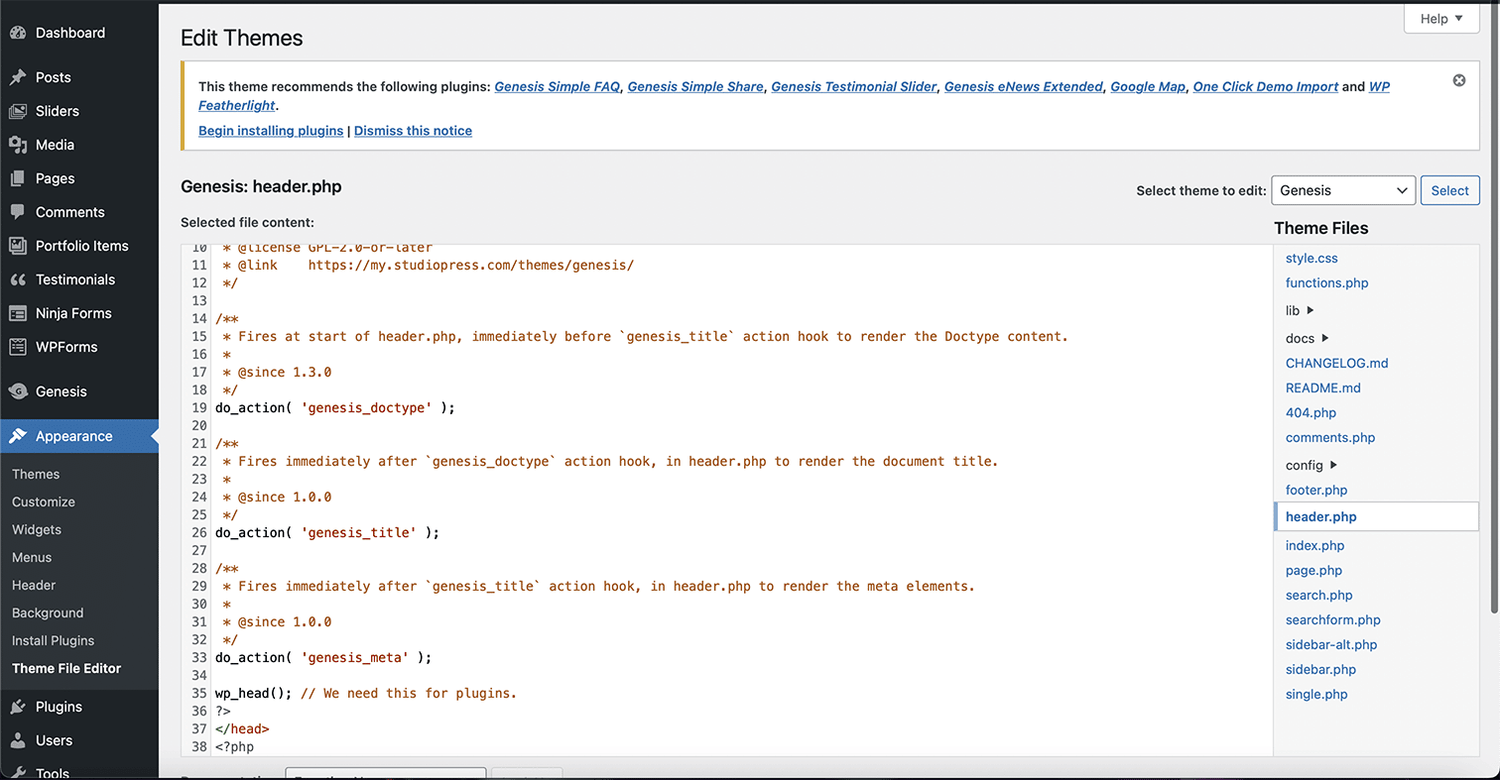This screenshot has width=1500, height=780.
Task: Click the Select theme button
Action: (x=1449, y=190)
